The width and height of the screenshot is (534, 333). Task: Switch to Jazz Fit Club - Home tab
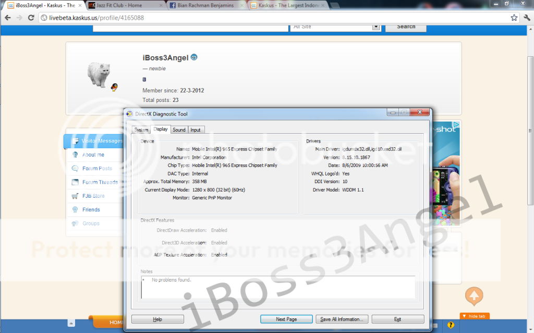point(119,5)
